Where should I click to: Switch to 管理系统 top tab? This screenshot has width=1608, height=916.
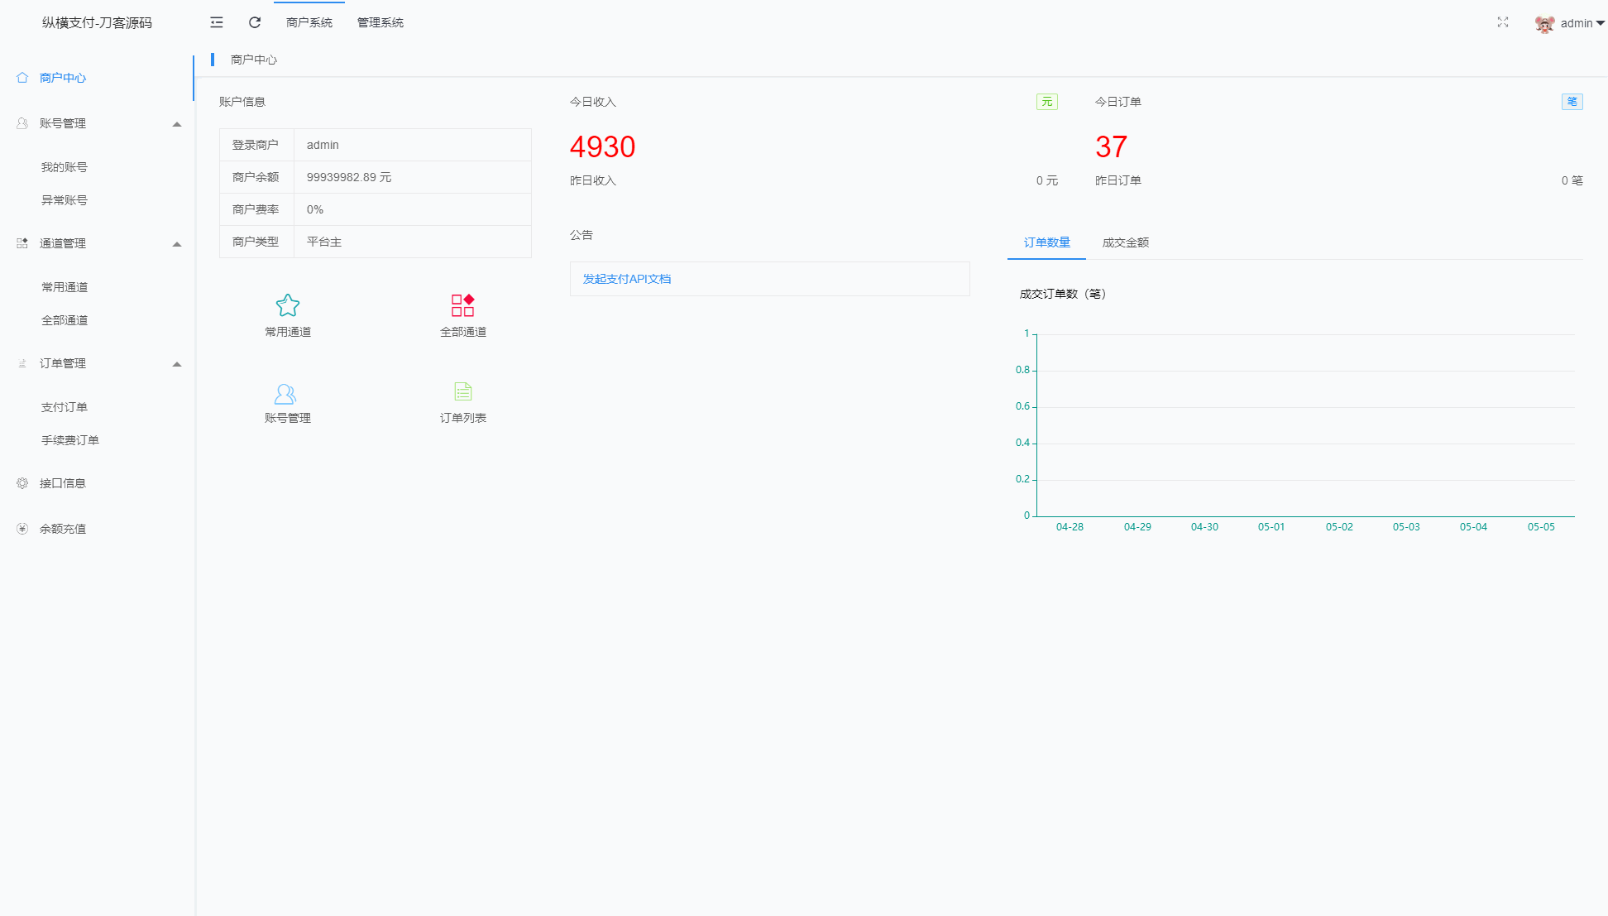click(380, 22)
